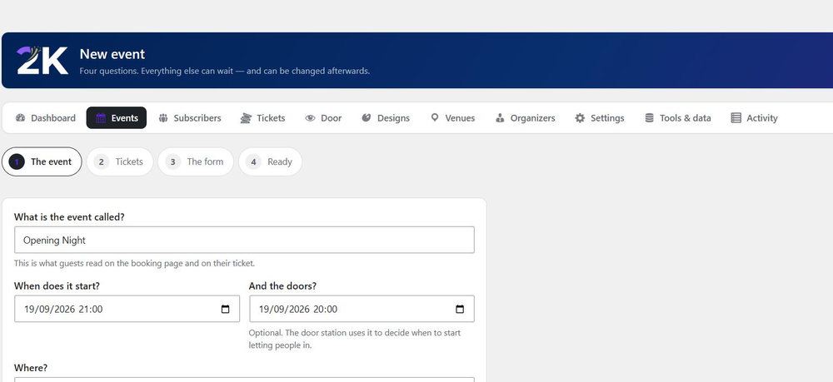Click step number 1 circle

point(17,161)
